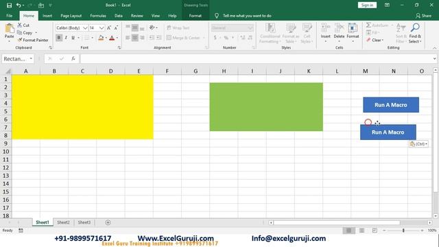
Task: Decrease font size with the smaller A icon
Action: click(x=116, y=27)
